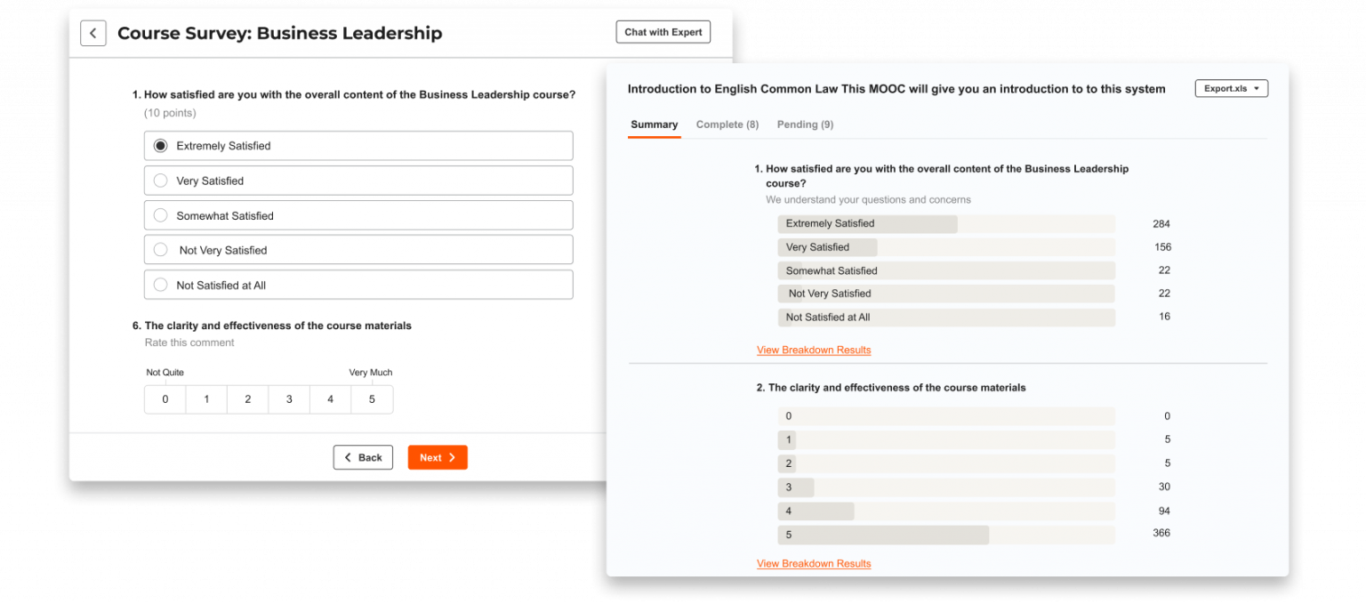Screen dimensions: 1366x604
Task: Click Chat with Expert
Action: pos(663,31)
